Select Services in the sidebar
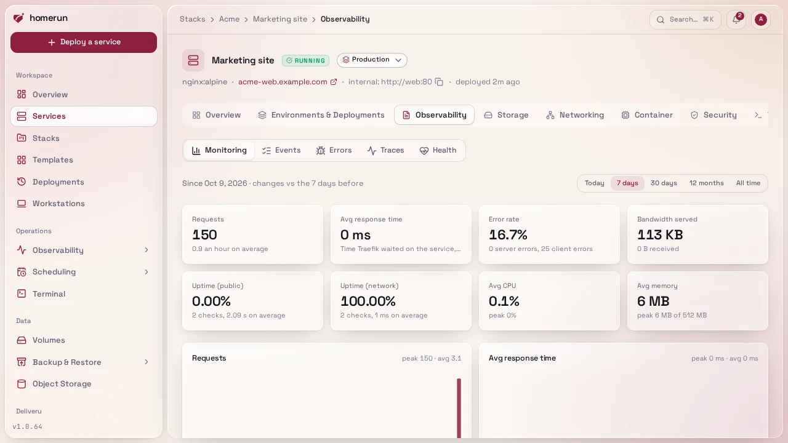 [84, 116]
